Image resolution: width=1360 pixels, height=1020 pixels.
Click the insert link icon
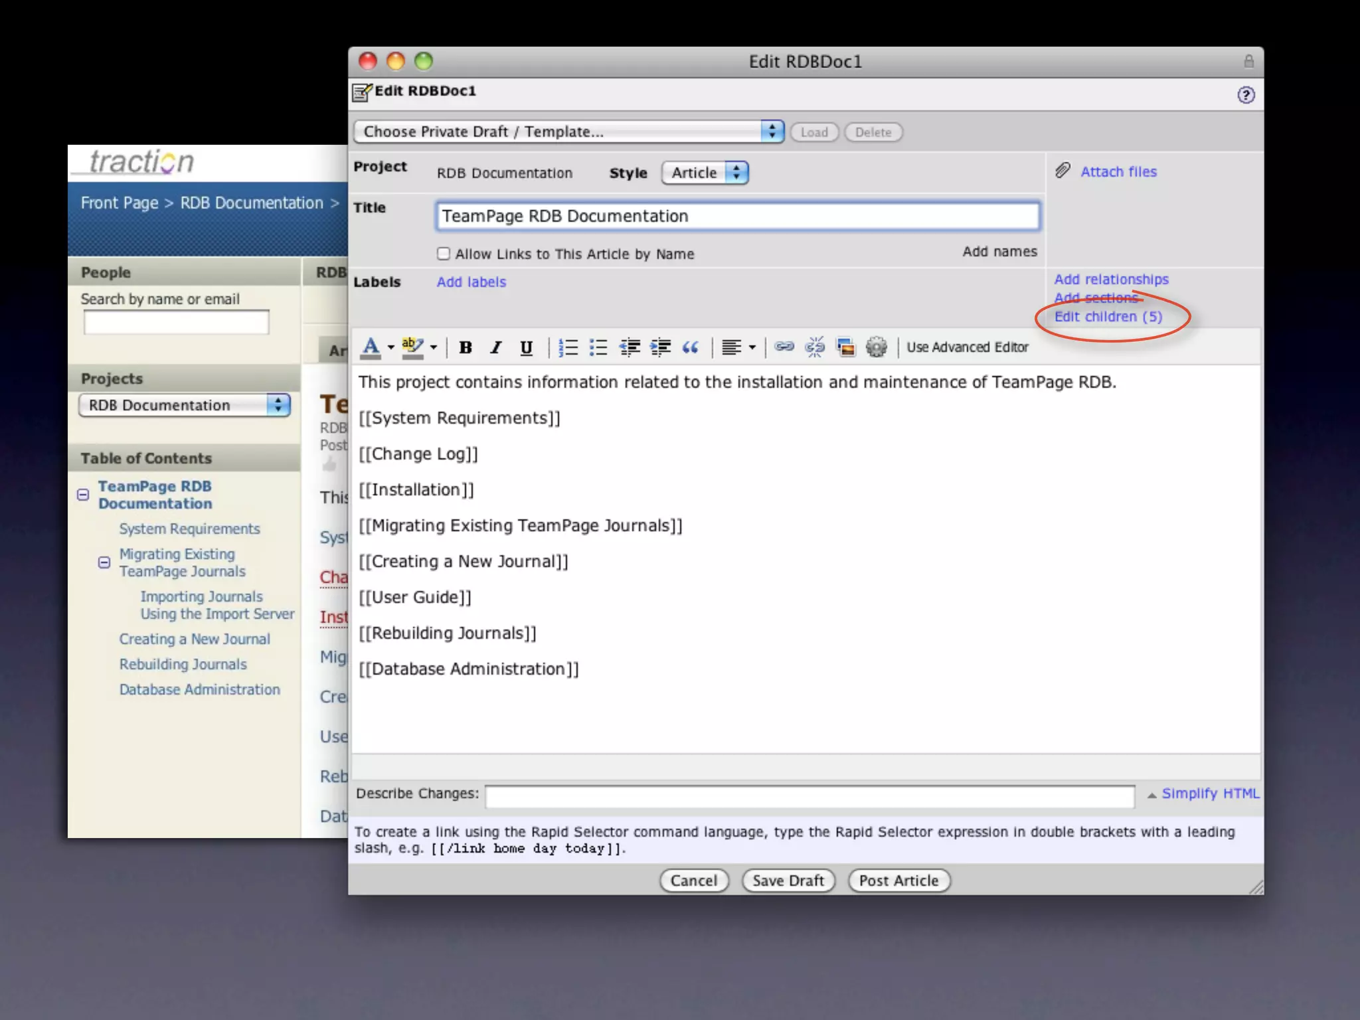tap(784, 347)
